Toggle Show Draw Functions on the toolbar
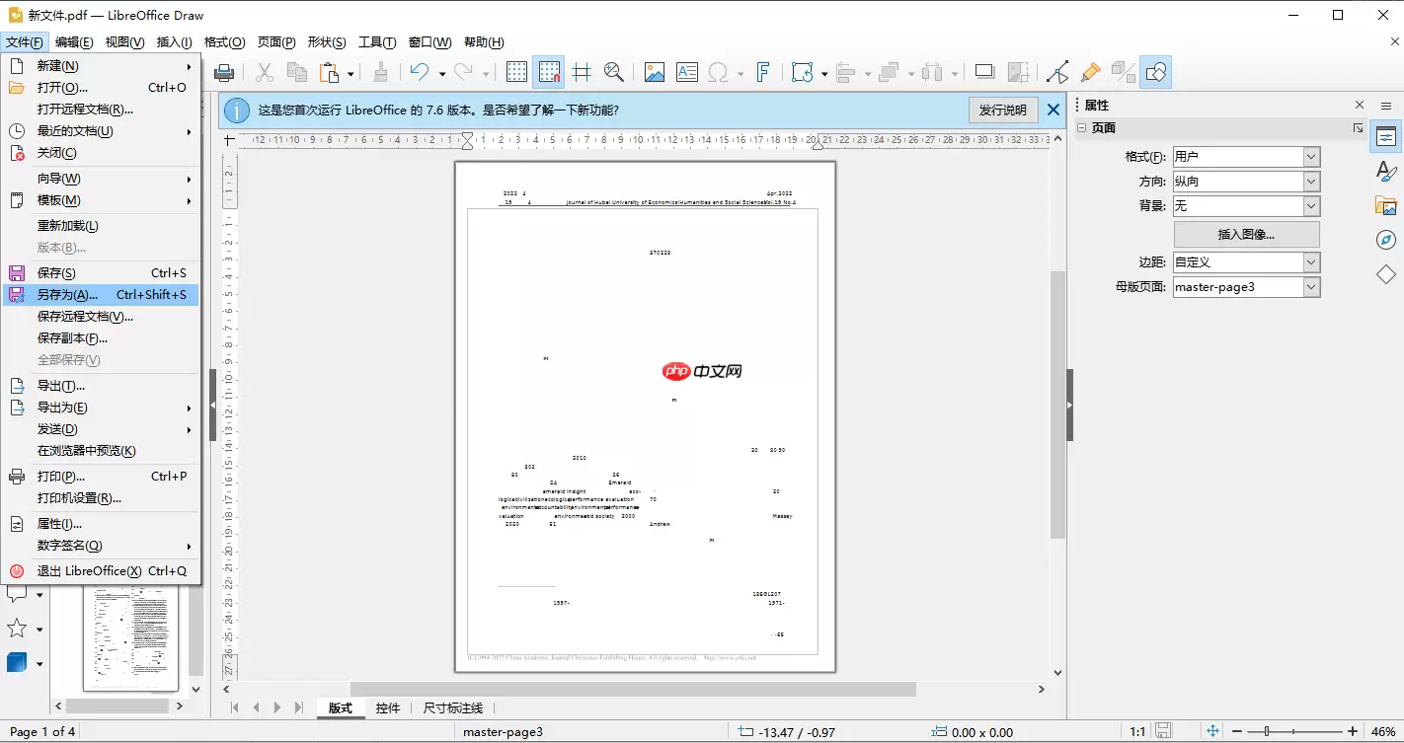This screenshot has width=1404, height=743. pos(1155,71)
